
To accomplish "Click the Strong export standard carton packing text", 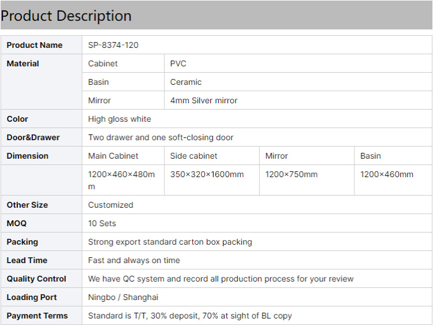I will point(170,242).
